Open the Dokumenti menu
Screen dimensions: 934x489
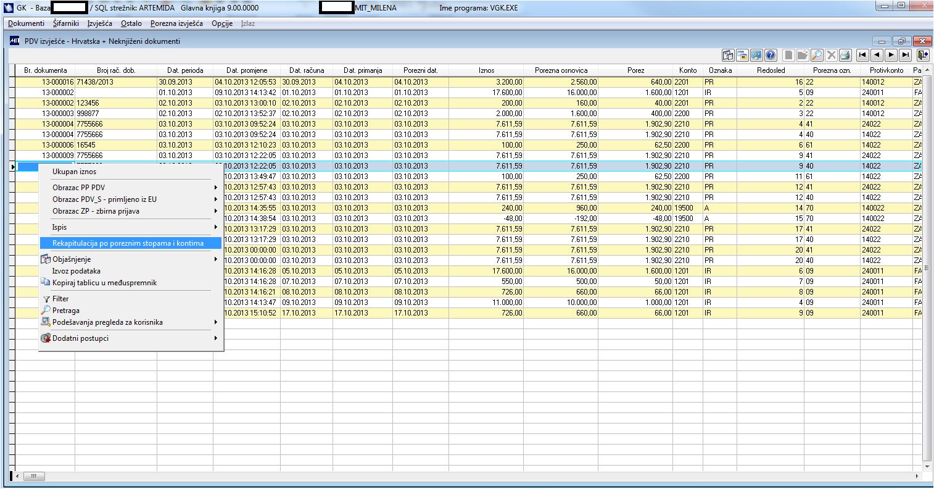[26, 23]
